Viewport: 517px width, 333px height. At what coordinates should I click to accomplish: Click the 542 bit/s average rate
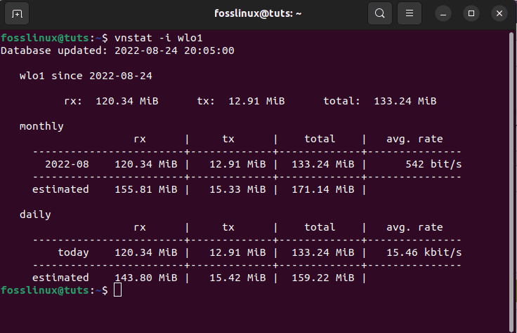coord(433,164)
